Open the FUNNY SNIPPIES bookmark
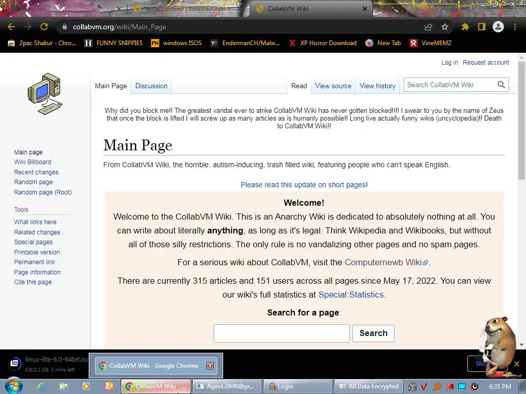Viewport: 526px width, 394px height. (114, 43)
